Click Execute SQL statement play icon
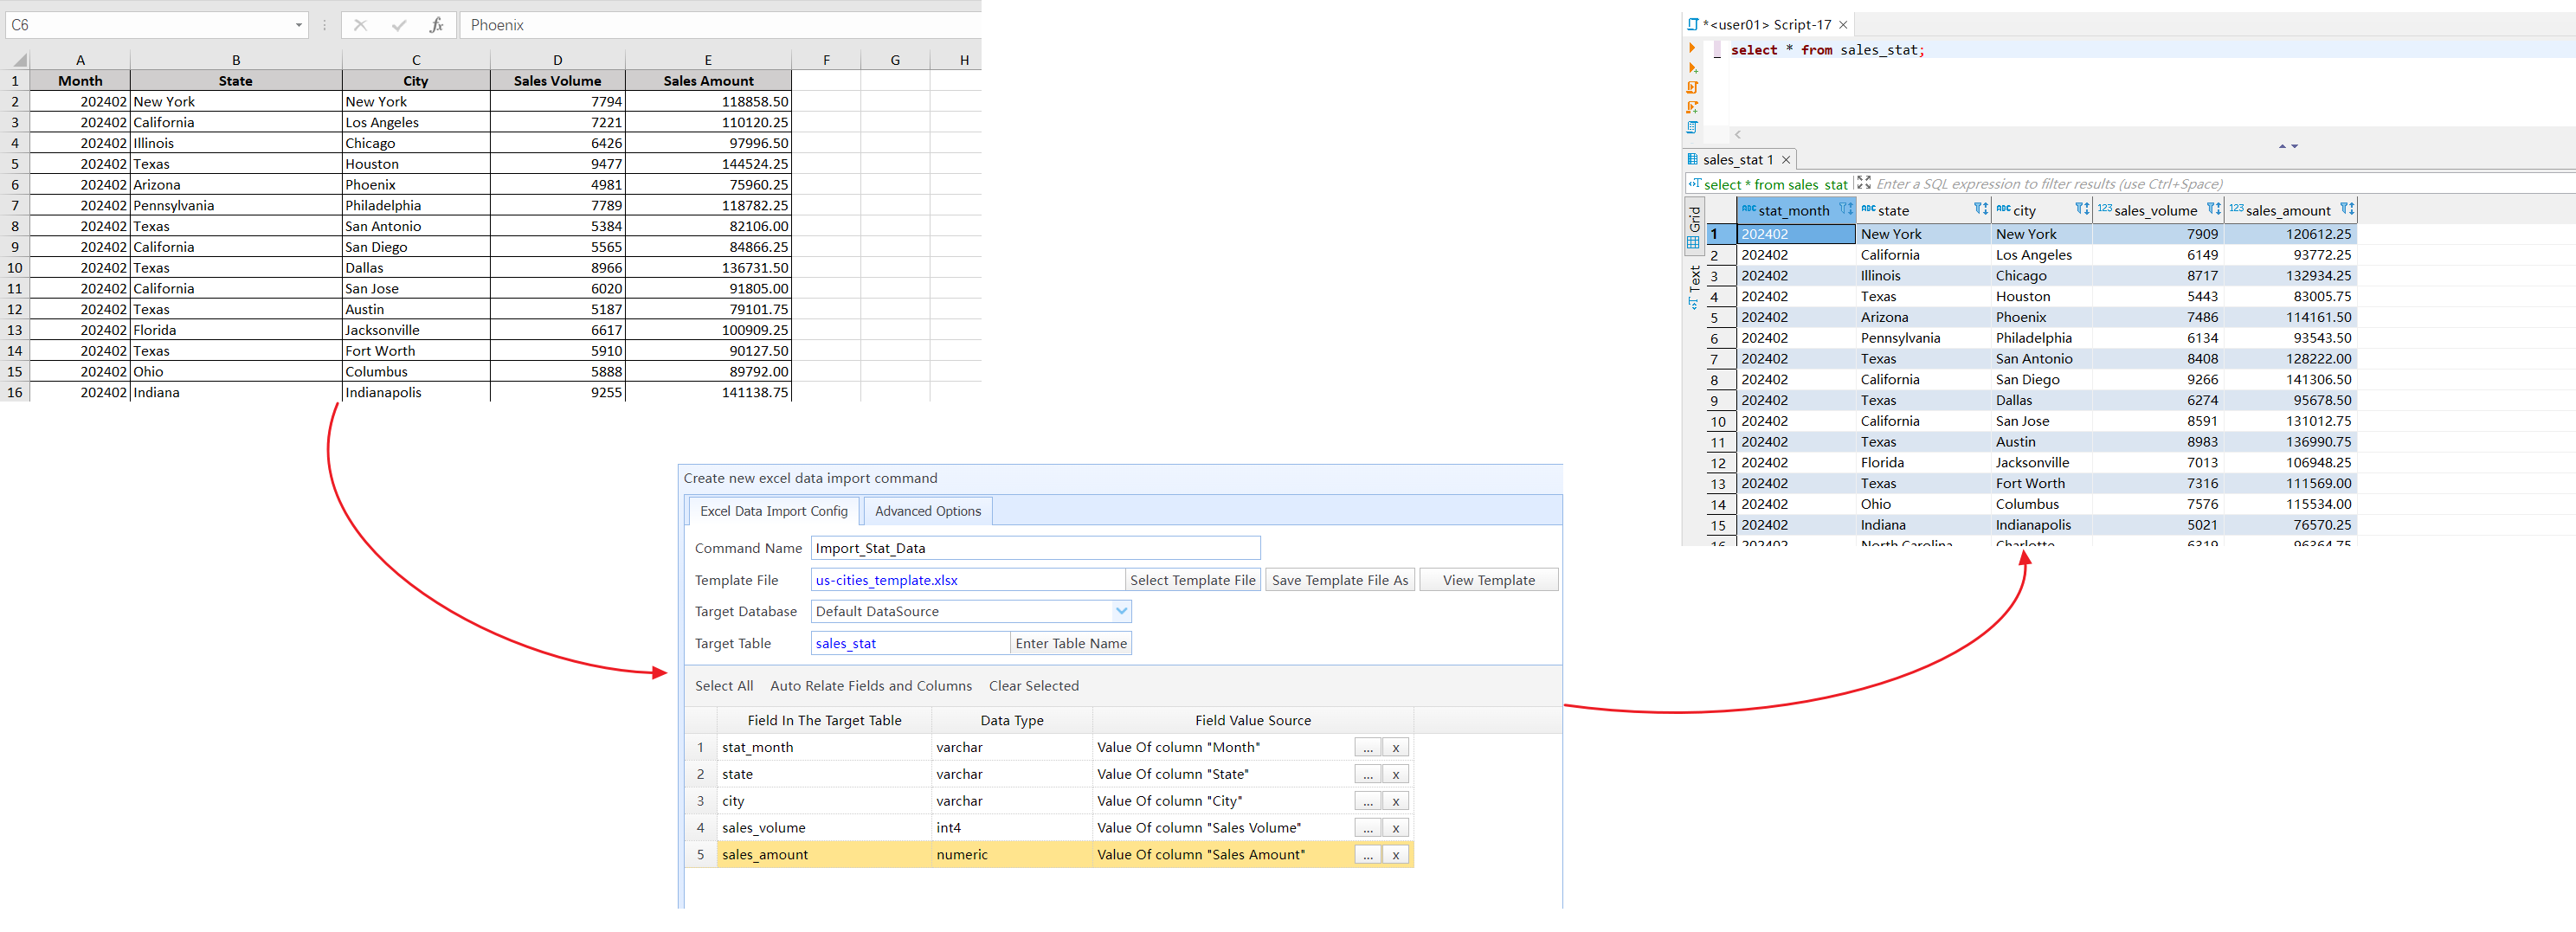This screenshot has height=932, width=2576. [1692, 48]
